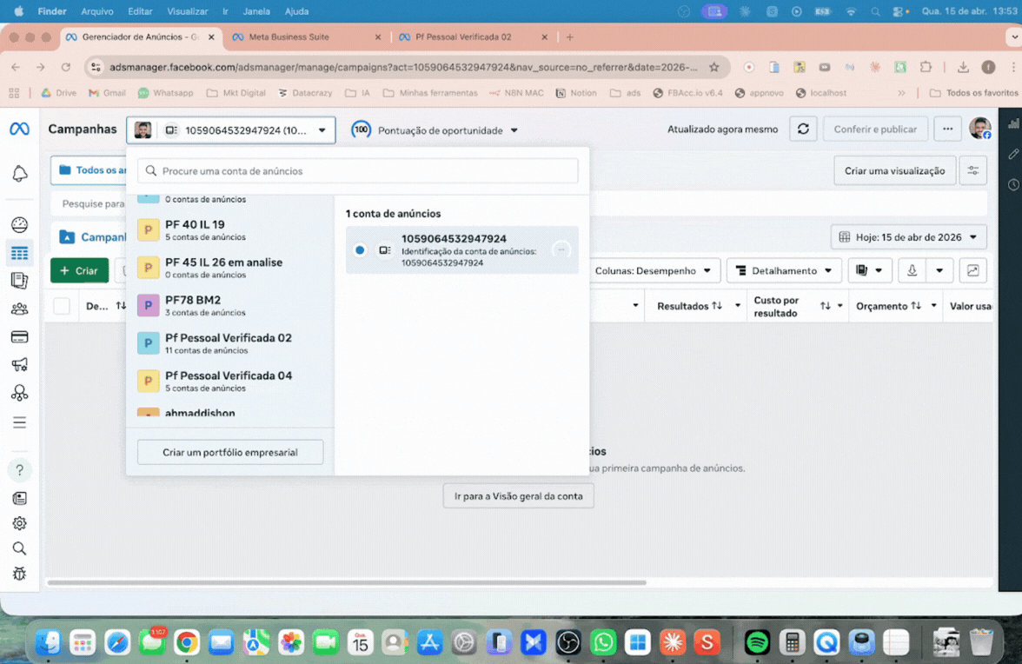Open Finder from the Dock
Image resolution: width=1022 pixels, height=664 pixels.
click(x=49, y=642)
